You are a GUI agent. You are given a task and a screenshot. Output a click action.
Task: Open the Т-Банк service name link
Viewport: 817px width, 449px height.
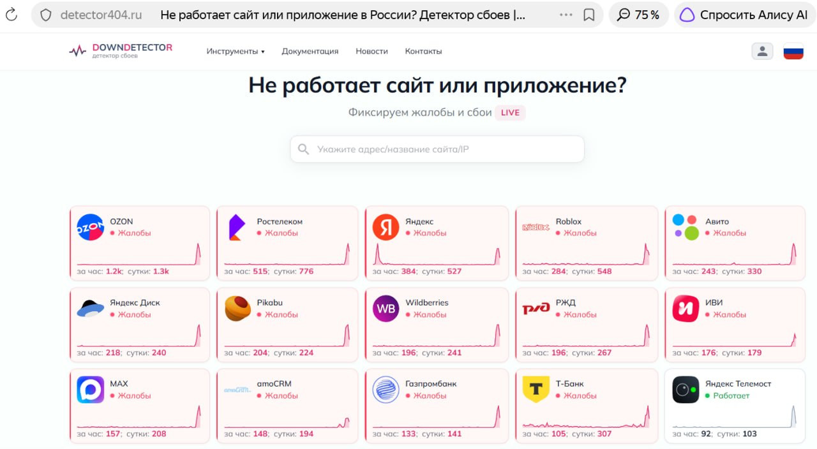click(x=570, y=383)
